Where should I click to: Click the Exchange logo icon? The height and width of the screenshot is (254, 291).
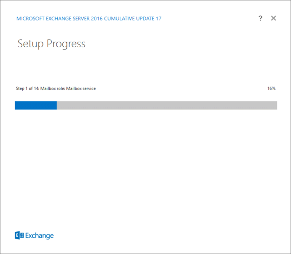pyautogui.click(x=19, y=235)
